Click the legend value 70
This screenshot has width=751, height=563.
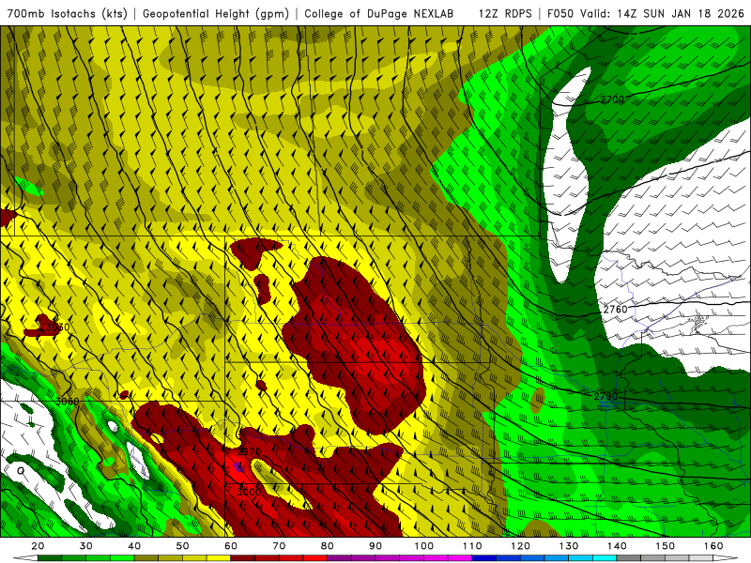279,546
